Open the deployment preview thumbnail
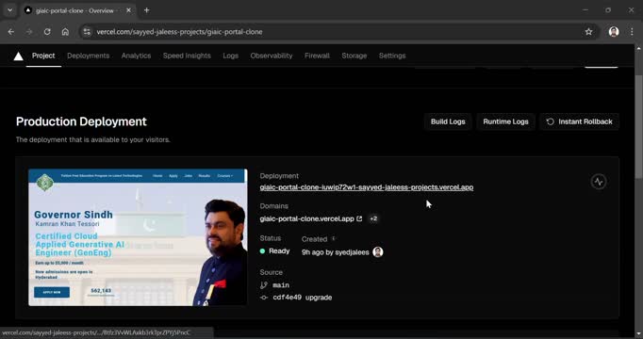Screen dimensions: 643x339 [x=138, y=237]
